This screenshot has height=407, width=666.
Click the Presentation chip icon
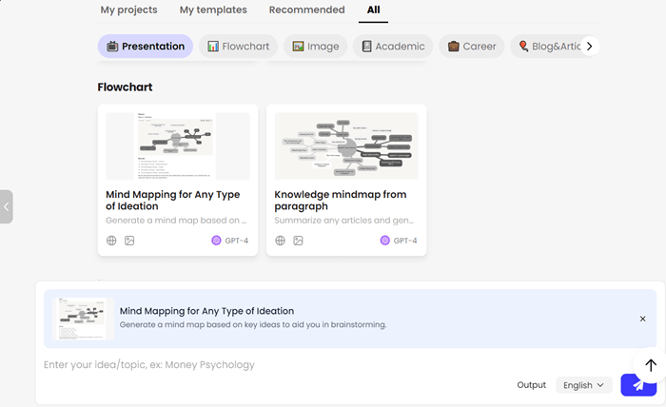tap(112, 47)
